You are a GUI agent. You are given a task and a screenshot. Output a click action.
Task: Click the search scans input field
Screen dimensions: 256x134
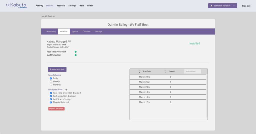[192, 71]
